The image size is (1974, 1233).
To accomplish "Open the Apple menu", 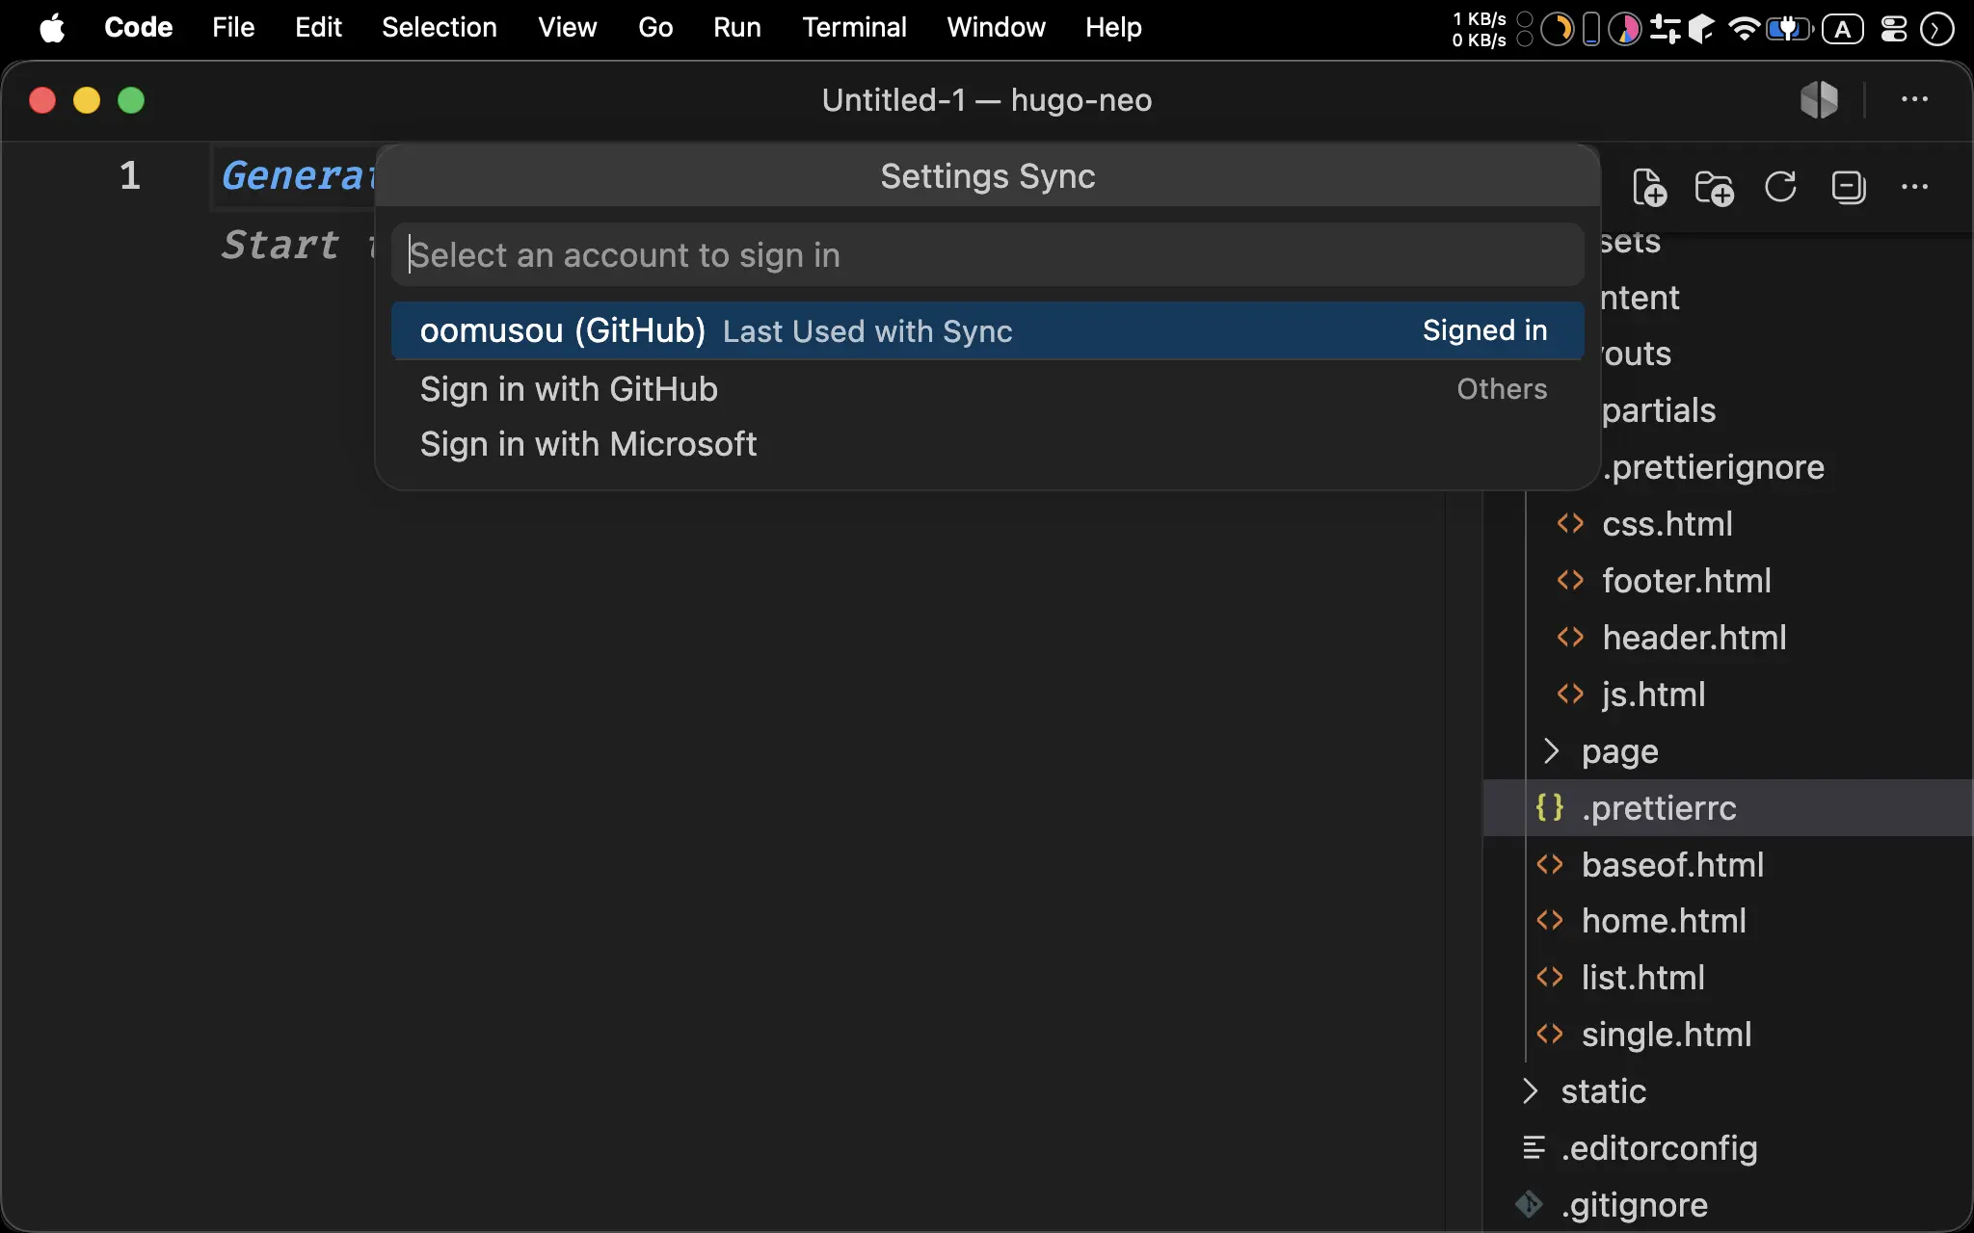I will [52, 28].
